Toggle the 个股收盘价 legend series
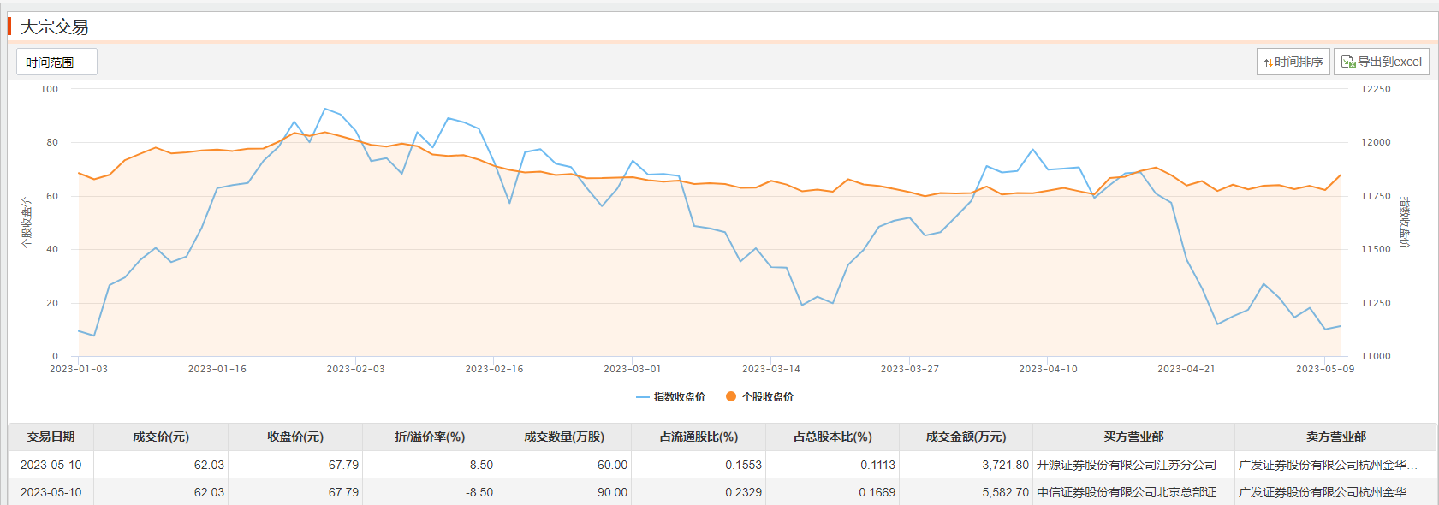1439x505 pixels. pos(759,397)
